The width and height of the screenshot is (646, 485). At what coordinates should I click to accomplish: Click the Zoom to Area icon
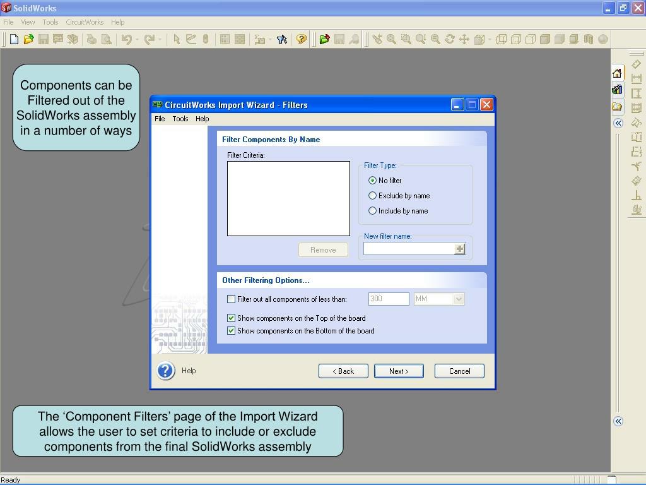click(406, 39)
